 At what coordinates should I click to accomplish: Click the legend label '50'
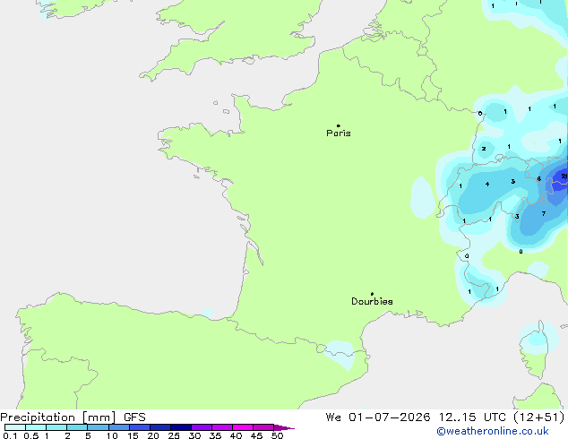[277, 435]
